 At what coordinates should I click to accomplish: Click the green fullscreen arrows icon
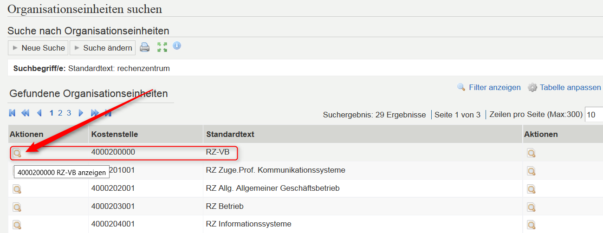(x=162, y=47)
